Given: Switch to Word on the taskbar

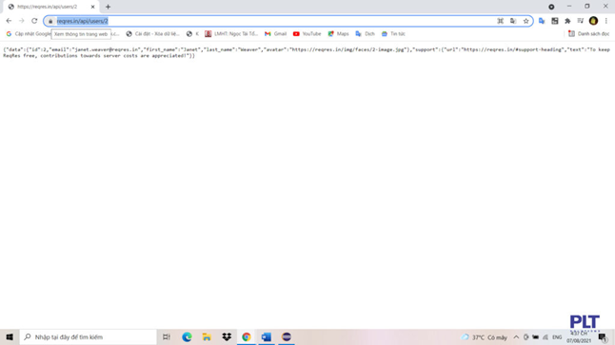Looking at the screenshot, I should pyautogui.click(x=267, y=336).
